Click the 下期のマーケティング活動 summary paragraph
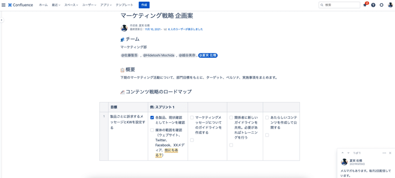395x178 pixels. coord(199,78)
